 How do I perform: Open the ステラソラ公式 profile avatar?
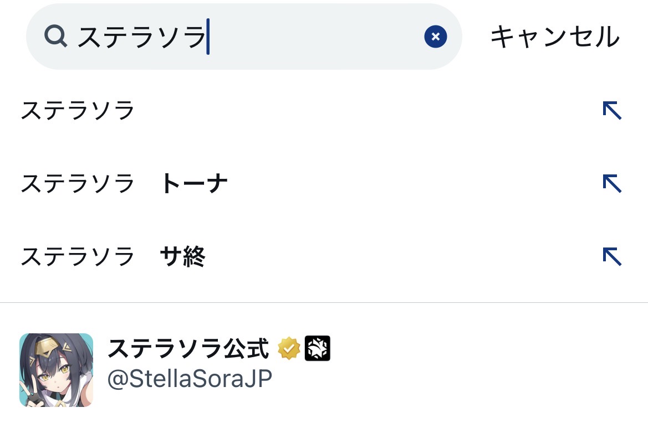56,370
